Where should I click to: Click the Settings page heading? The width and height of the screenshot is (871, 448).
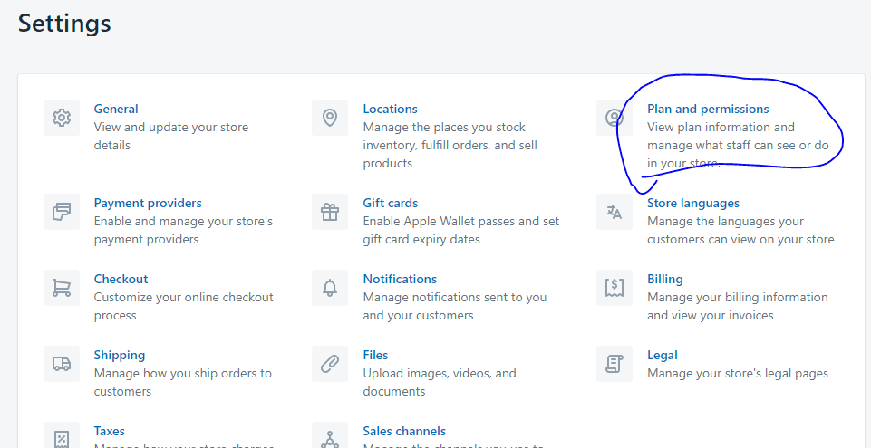64,24
